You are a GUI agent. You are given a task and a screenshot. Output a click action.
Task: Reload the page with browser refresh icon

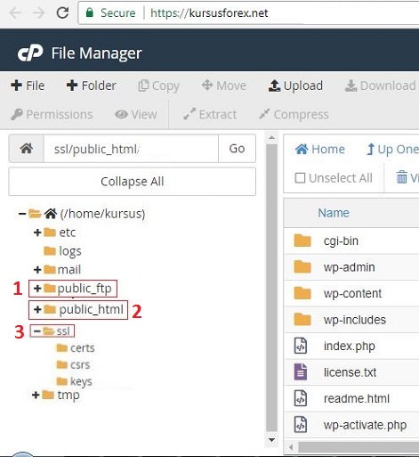point(62,12)
